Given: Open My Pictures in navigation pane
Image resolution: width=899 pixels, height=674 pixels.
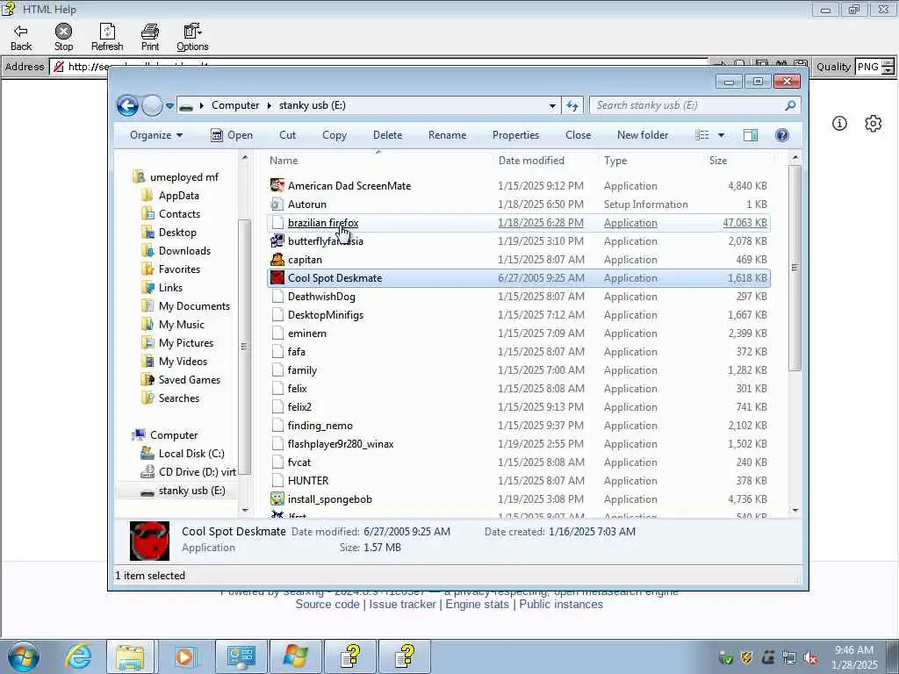Looking at the screenshot, I should pyautogui.click(x=186, y=343).
